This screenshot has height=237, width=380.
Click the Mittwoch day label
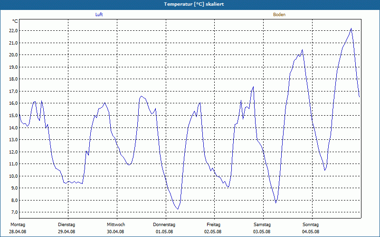tap(116, 225)
